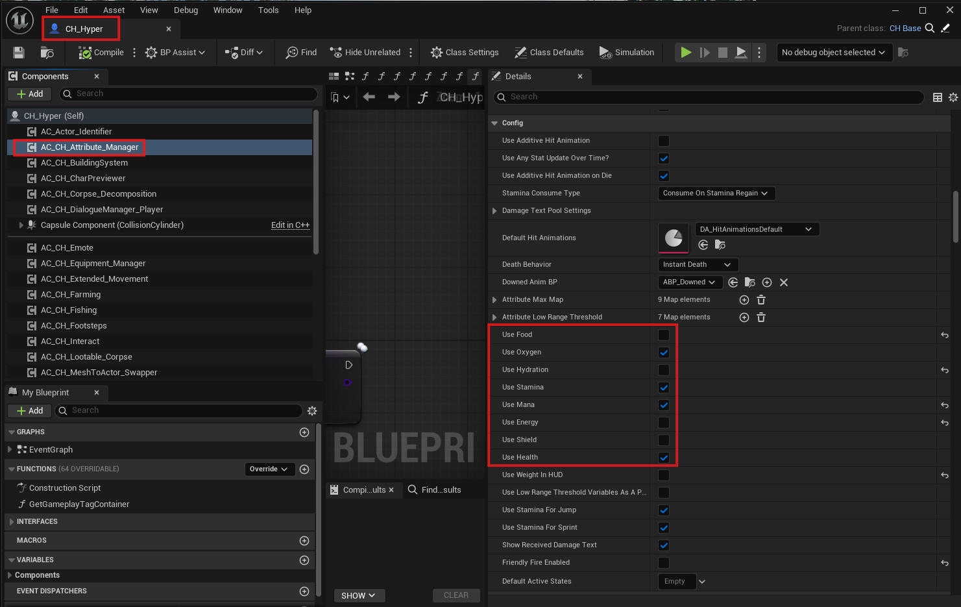The height and width of the screenshot is (607, 961).
Task: Open Death Behavior dropdown
Action: (x=698, y=265)
